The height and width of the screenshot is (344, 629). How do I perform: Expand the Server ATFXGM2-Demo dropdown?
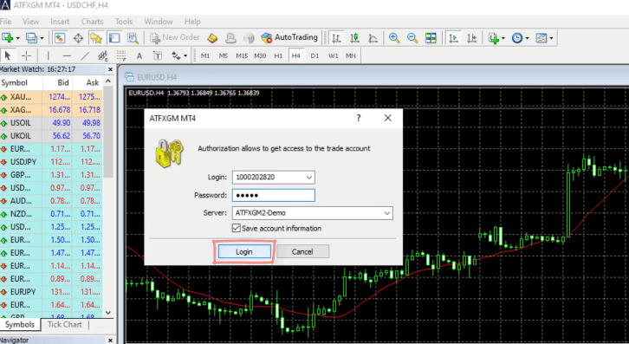pyautogui.click(x=387, y=213)
